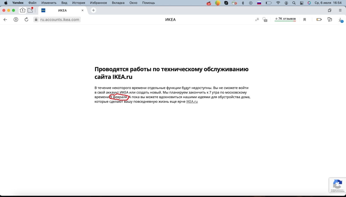Open the Помощь menu
The image size is (346, 197).
pos(149,3)
